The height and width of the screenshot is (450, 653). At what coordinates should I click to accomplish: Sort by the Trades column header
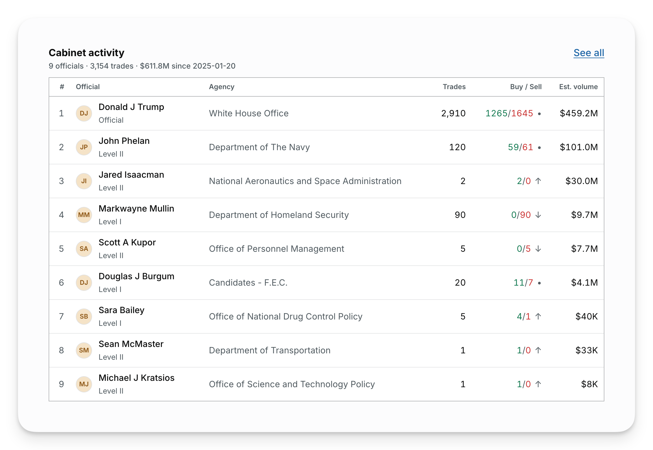coord(454,87)
